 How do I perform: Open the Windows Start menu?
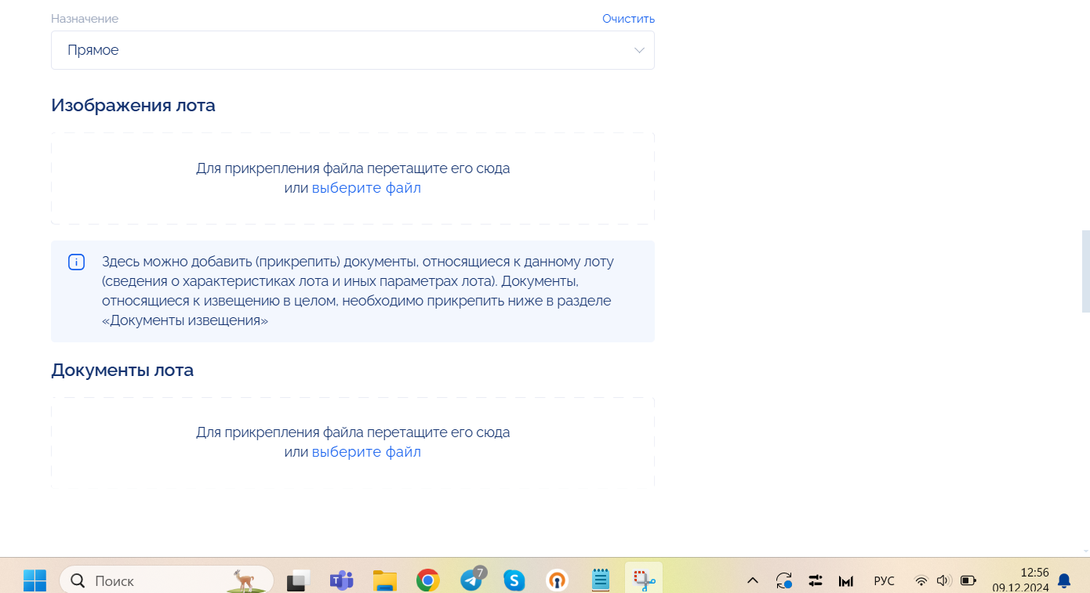(35, 580)
